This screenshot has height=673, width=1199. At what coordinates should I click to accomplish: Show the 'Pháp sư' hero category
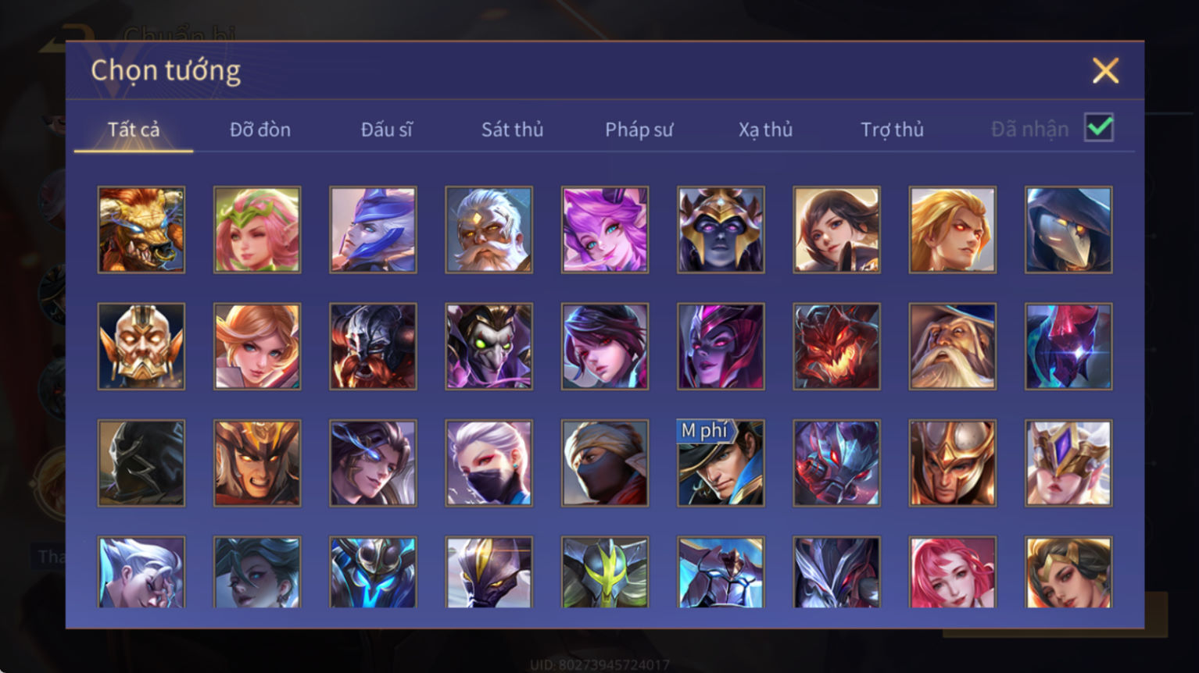pyautogui.click(x=639, y=130)
